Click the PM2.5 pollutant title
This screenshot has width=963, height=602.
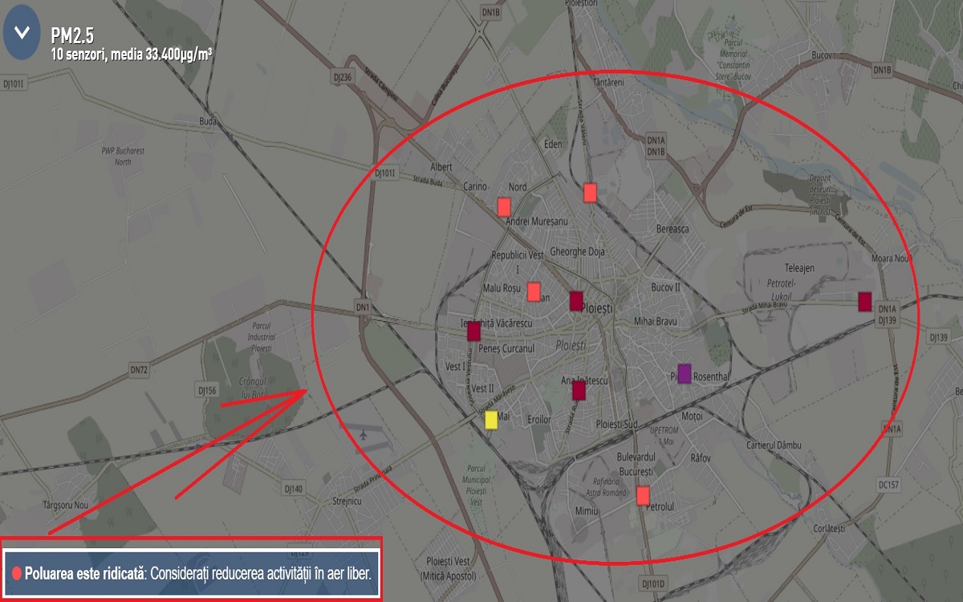coord(72,35)
